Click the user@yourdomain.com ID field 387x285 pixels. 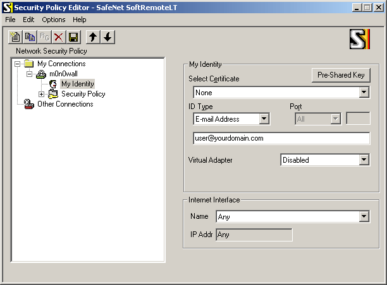(281, 138)
